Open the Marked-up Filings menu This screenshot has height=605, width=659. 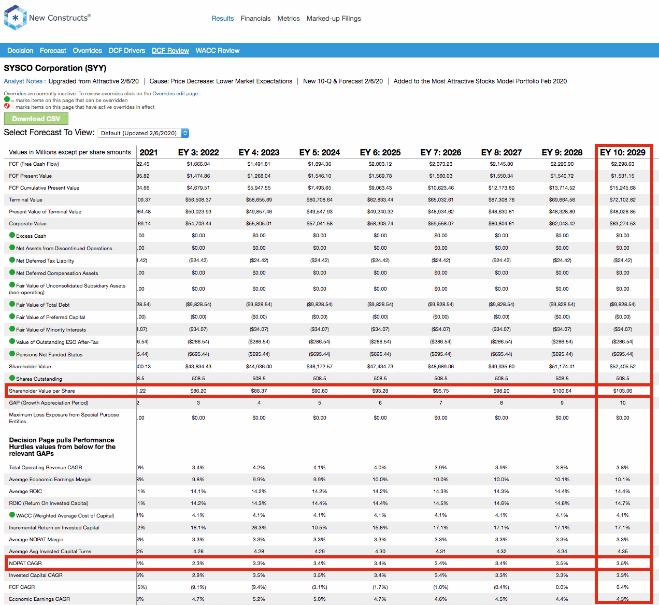334,18
